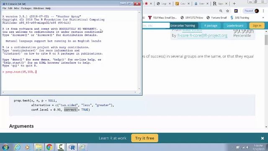Open the Paused profile button in Chrome
The image size is (268, 151).
[251, 11]
